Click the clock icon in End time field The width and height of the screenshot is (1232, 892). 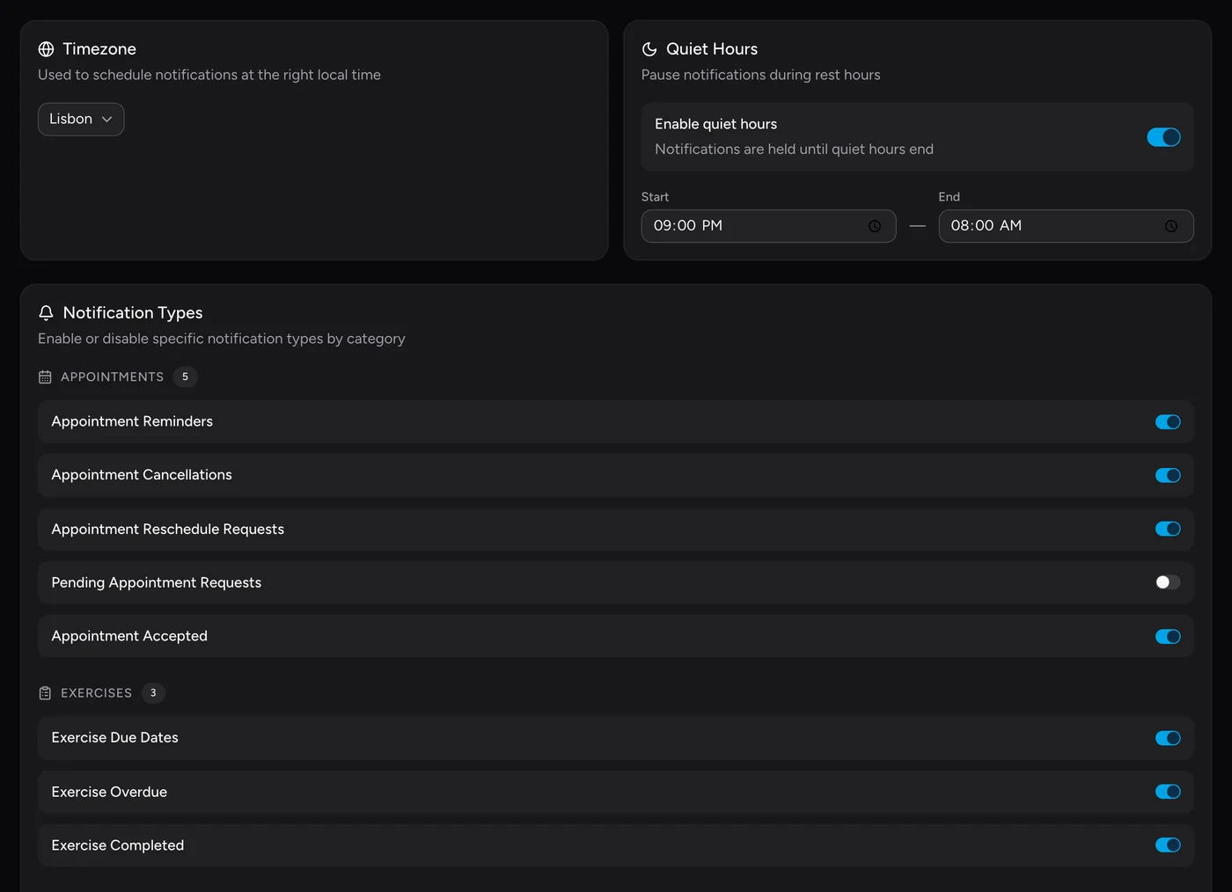click(x=1171, y=226)
